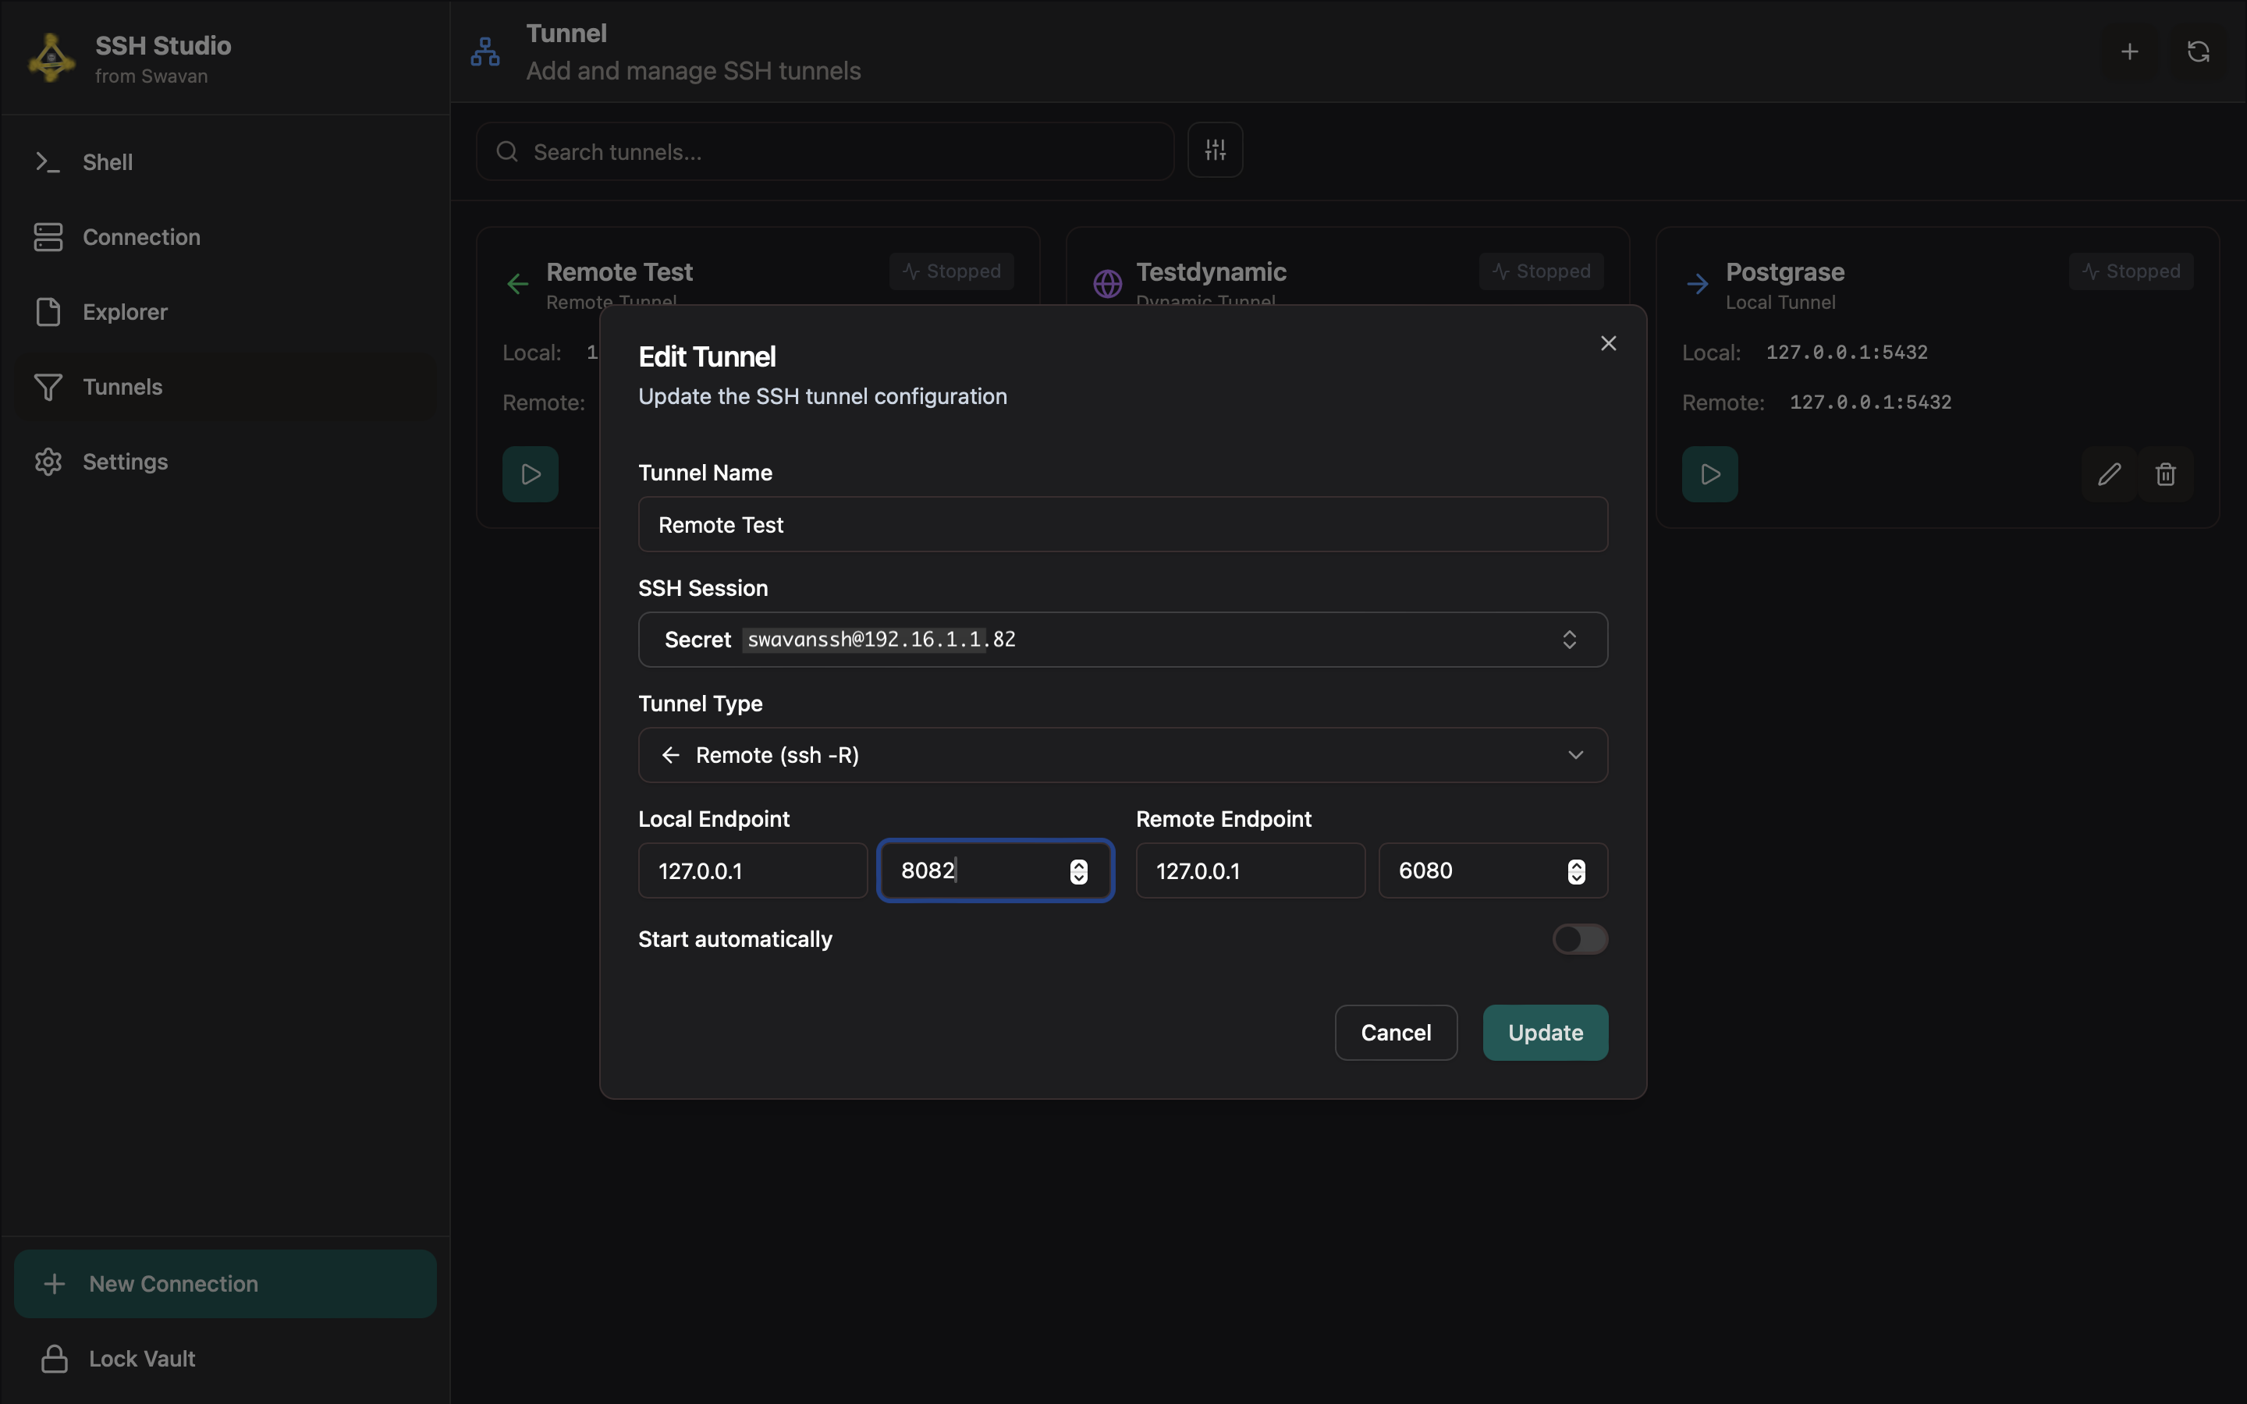Image resolution: width=2247 pixels, height=1404 pixels.
Task: Open Shell from the sidebar
Action: click(107, 162)
